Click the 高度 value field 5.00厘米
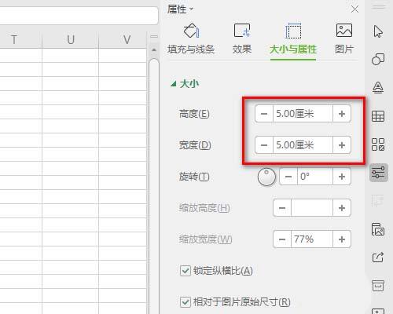The height and width of the screenshot is (314, 393). 303,114
